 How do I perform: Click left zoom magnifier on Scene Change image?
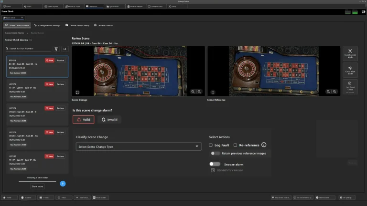[x=193, y=92]
